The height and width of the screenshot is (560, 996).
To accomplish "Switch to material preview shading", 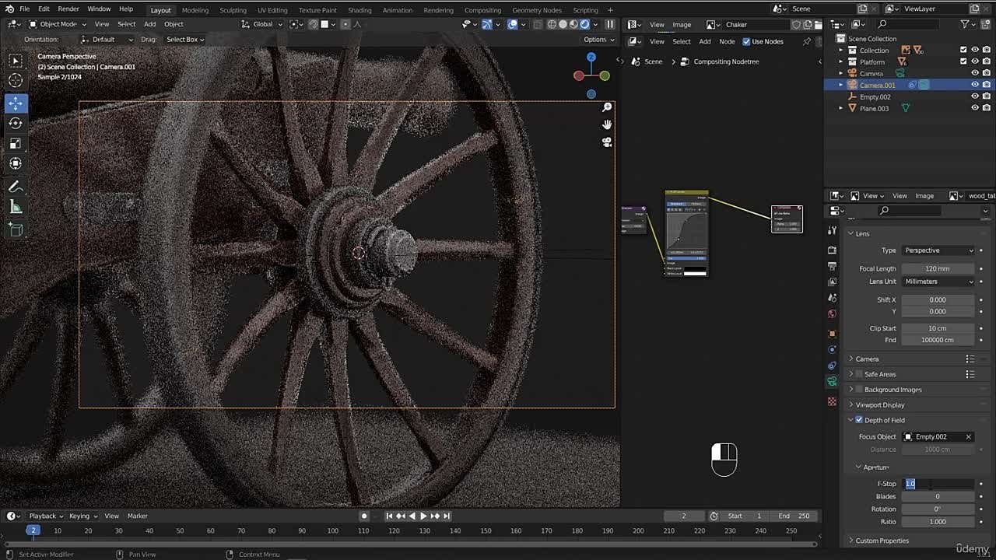I will [573, 24].
